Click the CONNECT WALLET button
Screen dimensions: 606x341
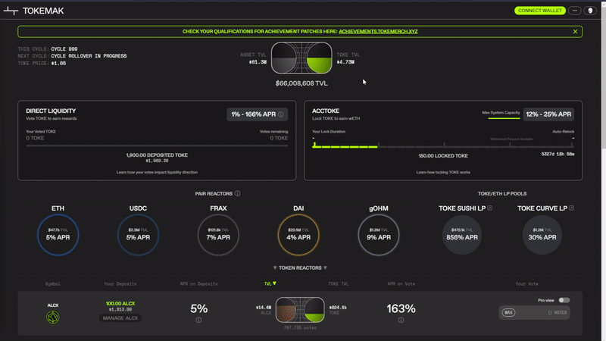point(540,11)
